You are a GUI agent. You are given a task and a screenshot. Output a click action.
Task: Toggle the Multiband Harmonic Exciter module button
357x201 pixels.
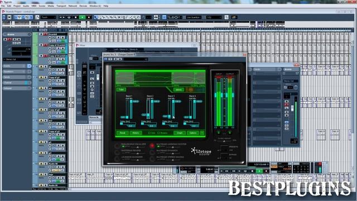click(152, 145)
